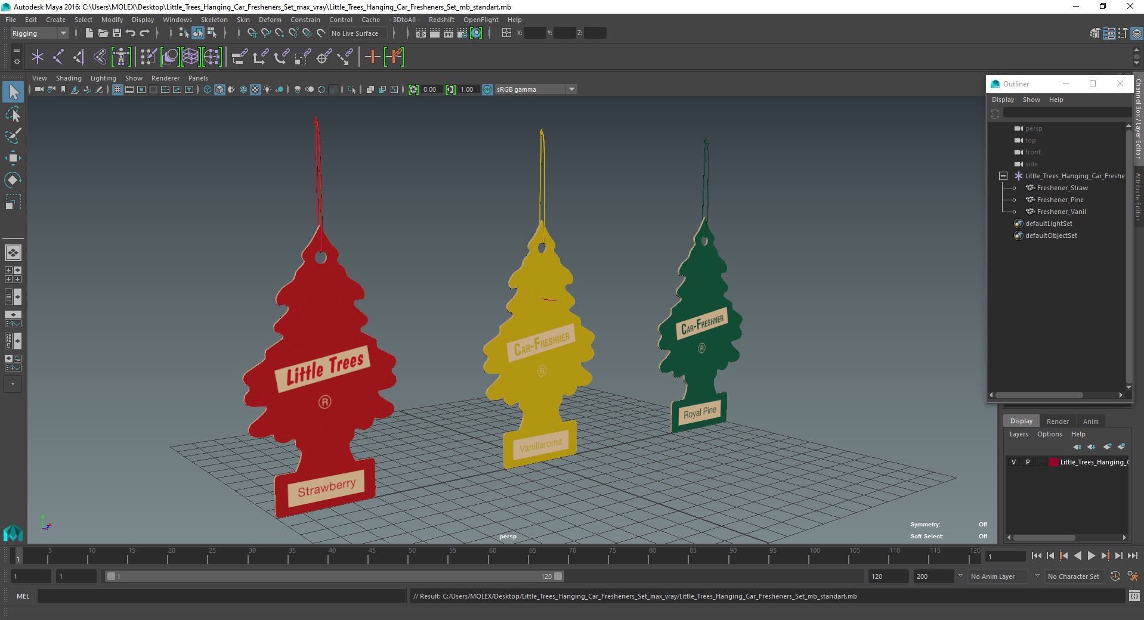1144x620 pixels.
Task: Go to the start of the playback range
Action: (1037, 556)
